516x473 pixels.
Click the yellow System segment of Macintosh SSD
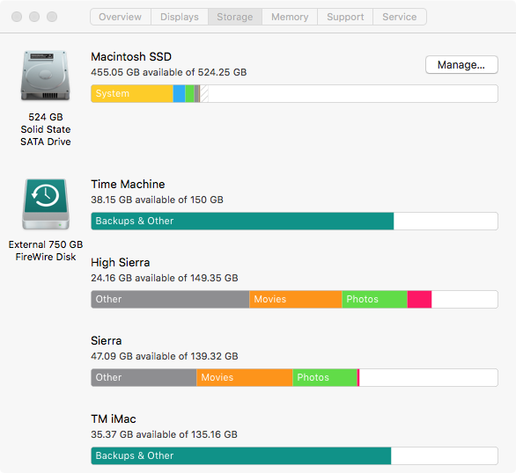(x=132, y=93)
